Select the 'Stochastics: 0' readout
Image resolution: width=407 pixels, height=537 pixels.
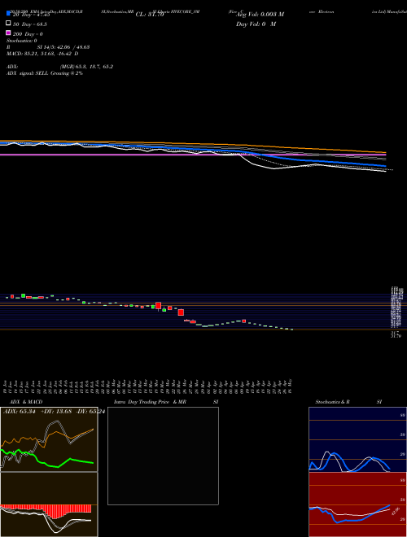click(22, 41)
